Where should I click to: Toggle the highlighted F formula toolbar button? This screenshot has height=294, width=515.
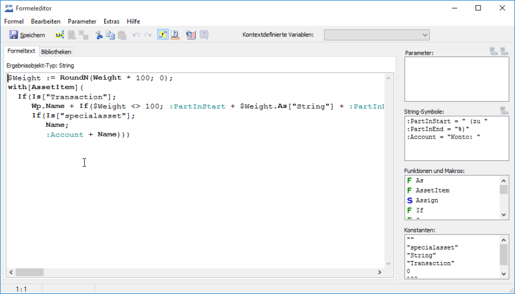163,35
